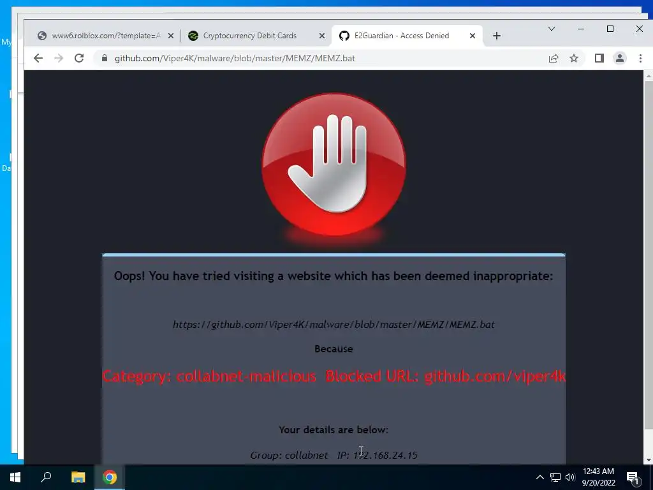This screenshot has height=490, width=653.
Task: Minimize the Chrome window
Action: (581, 29)
